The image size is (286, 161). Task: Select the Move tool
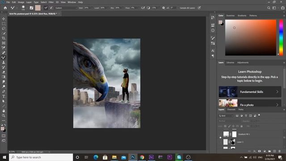(x=4, y=19)
